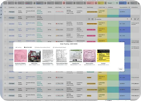Open the Revenue Licence document thumbnail
Screen dimensions: 141x101
(90, 56)
